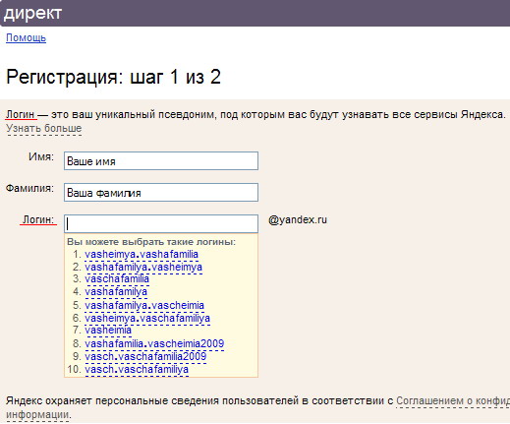This screenshot has width=510, height=424.
Task: Select tenth suggestion vasch.vaschafamiliya
Action: pos(137,370)
